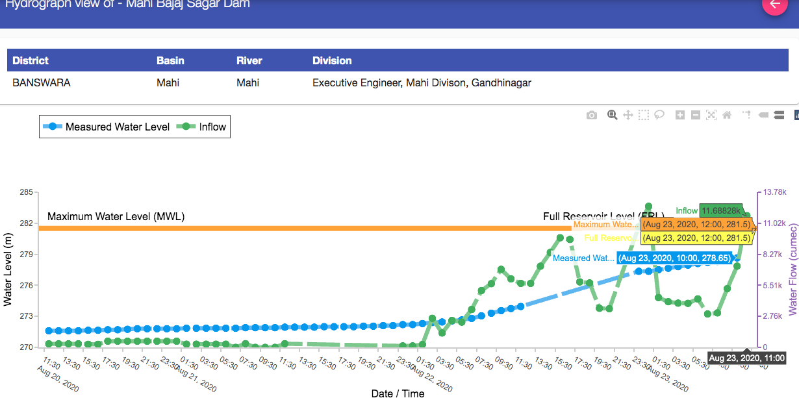Enable compare data on hover
This screenshot has height=398, width=799.
pyautogui.click(x=779, y=115)
